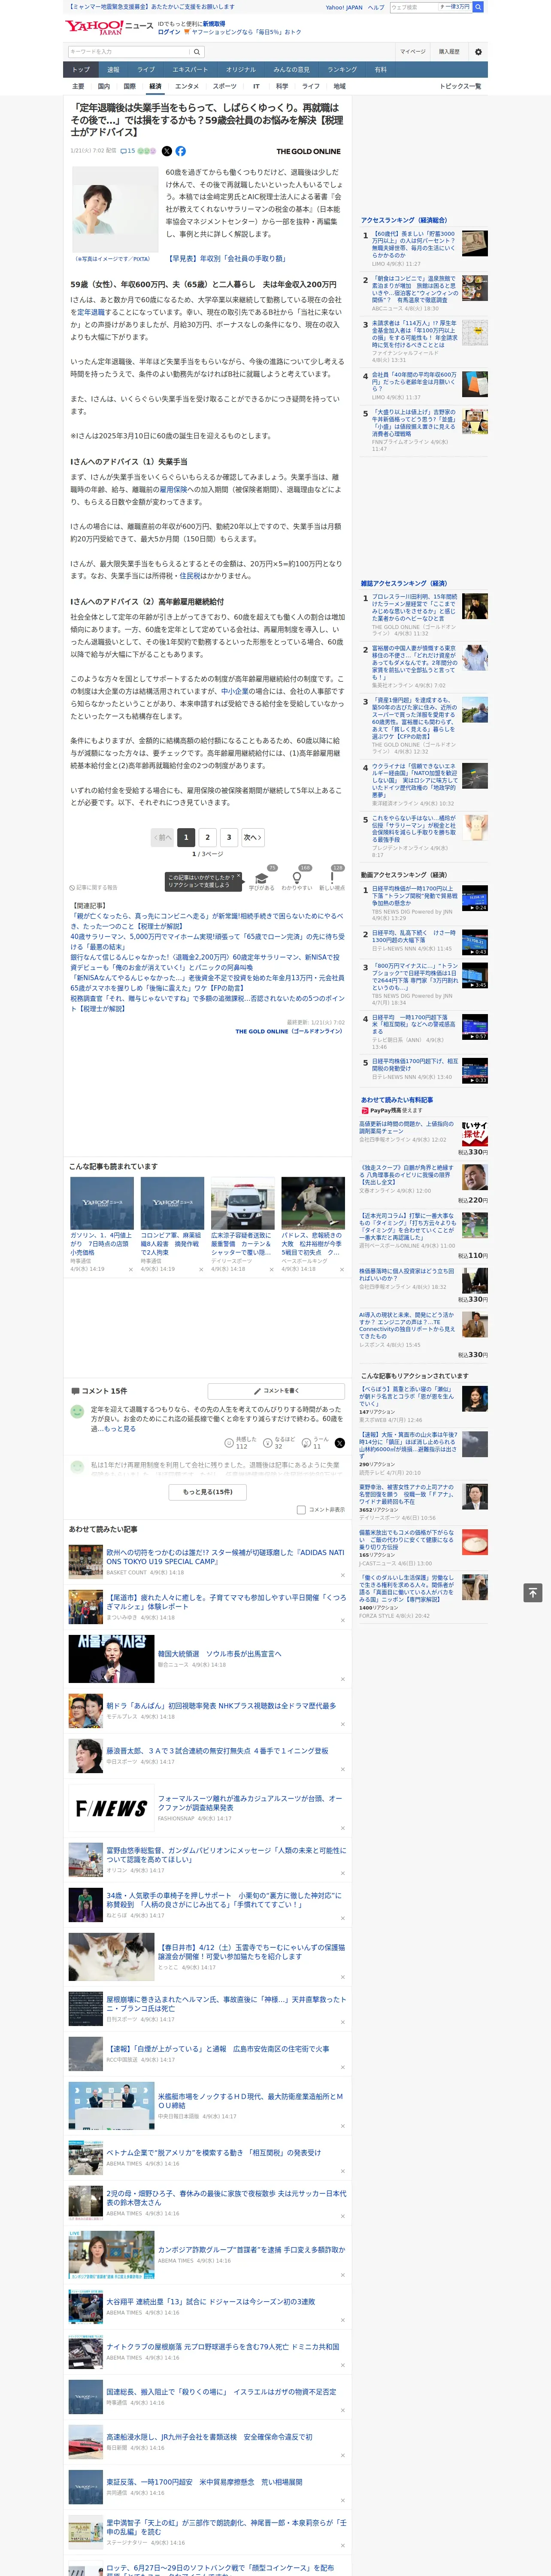Screen dimensions: 551x2576
Task: Select current page 1 button
Action: click(186, 837)
